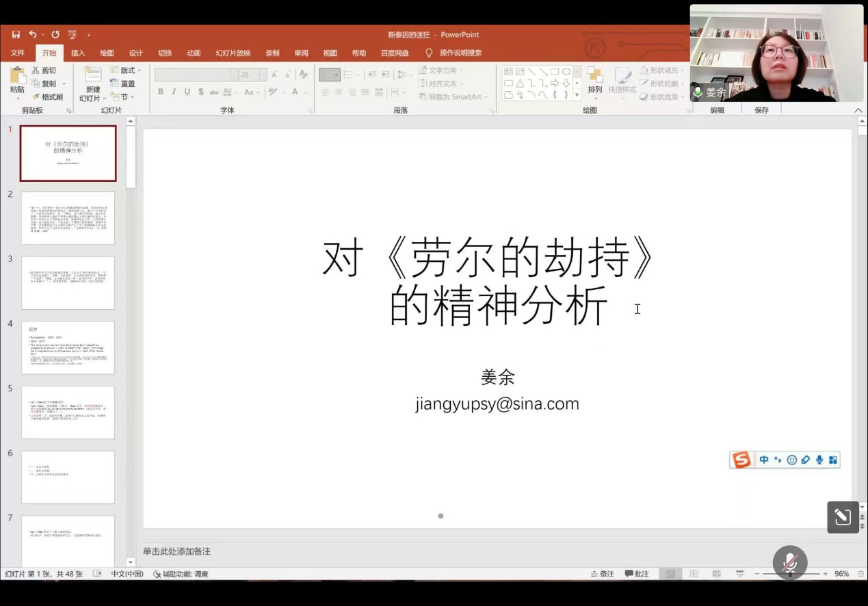868x606 pixels.
Task: Toggle the muted microphone button
Action: coord(790,563)
